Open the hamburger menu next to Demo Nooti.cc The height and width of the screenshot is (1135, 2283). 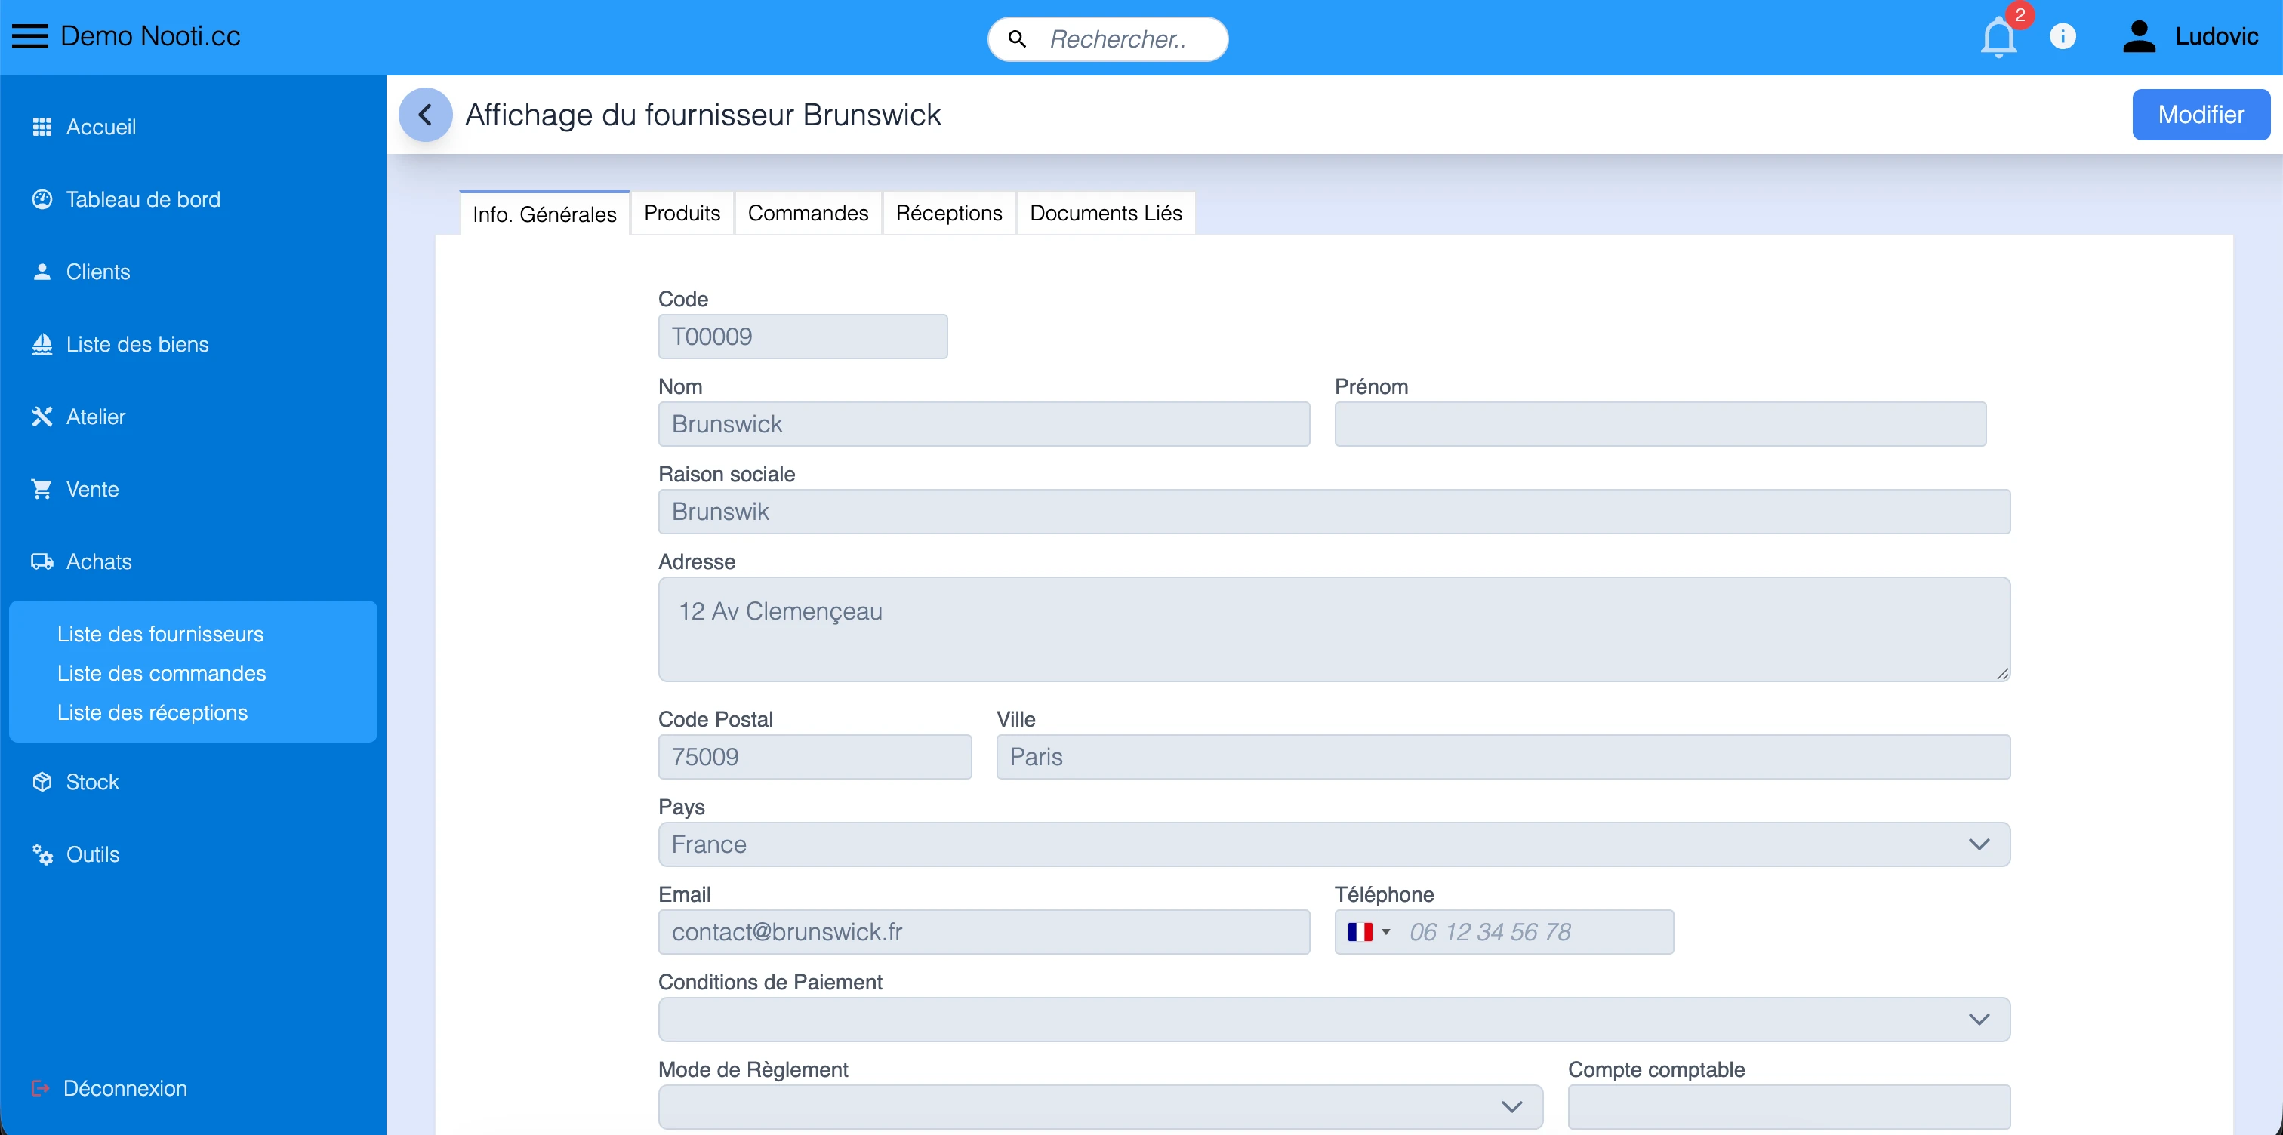[x=29, y=35]
